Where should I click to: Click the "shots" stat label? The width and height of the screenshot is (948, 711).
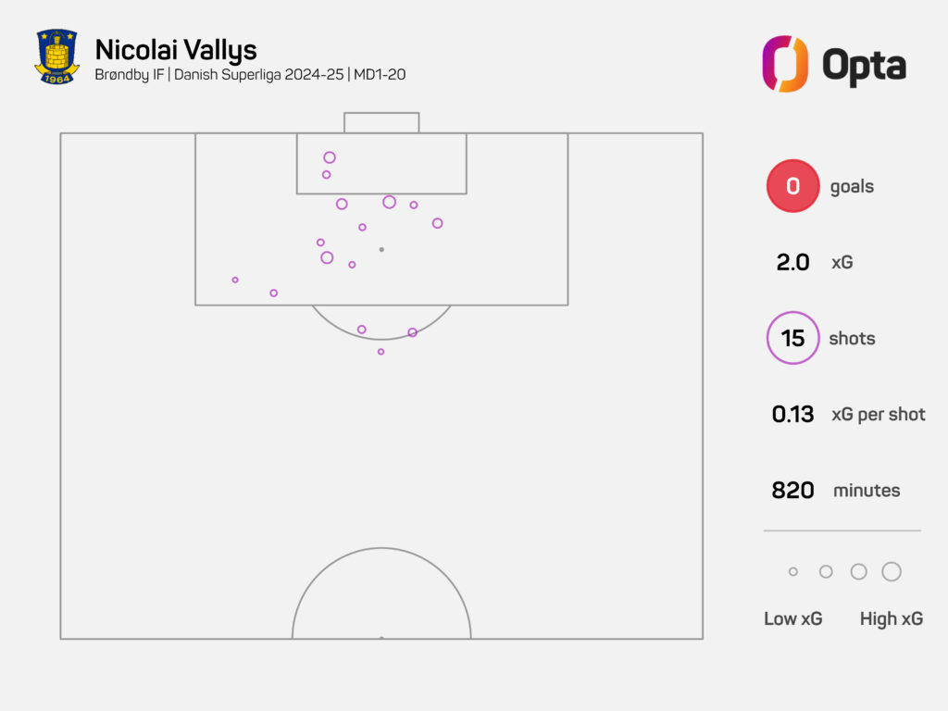coord(852,338)
